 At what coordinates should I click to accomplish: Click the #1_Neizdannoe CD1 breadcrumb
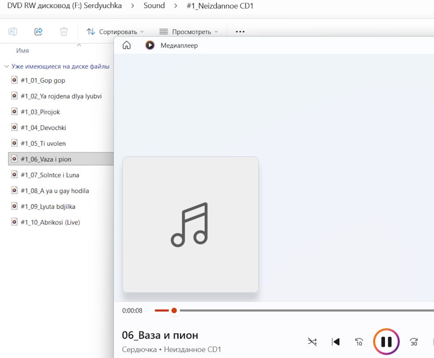tap(220, 6)
